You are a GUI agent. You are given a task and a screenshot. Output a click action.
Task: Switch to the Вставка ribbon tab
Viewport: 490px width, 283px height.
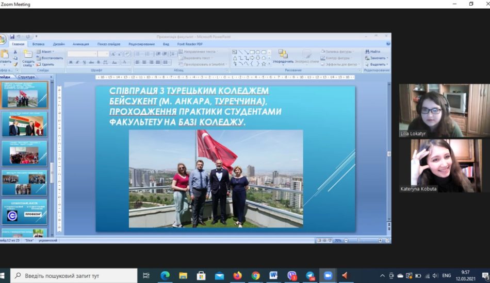38,44
